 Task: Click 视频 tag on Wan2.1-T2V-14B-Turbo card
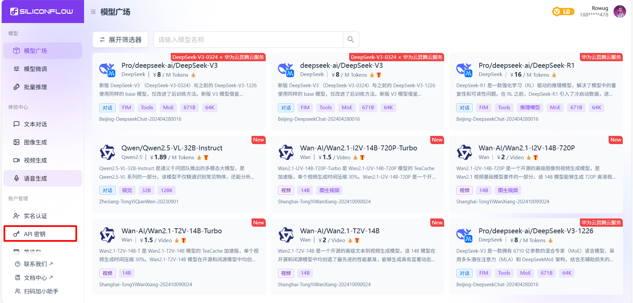point(107,273)
